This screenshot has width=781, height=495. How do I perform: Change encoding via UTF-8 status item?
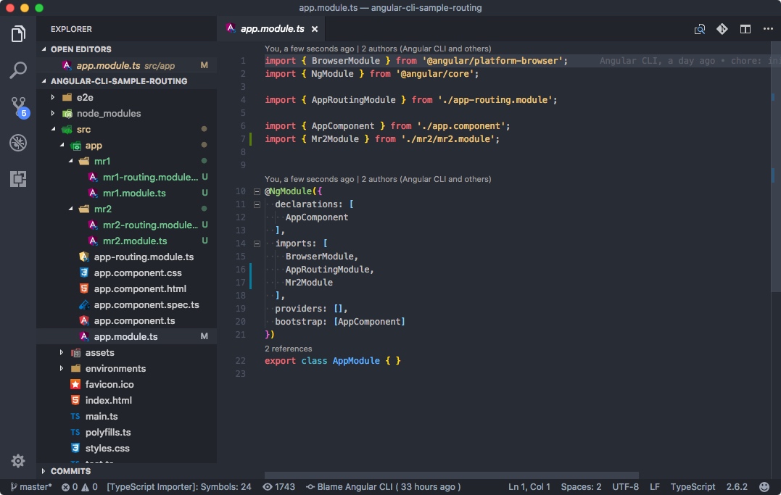(x=625, y=486)
